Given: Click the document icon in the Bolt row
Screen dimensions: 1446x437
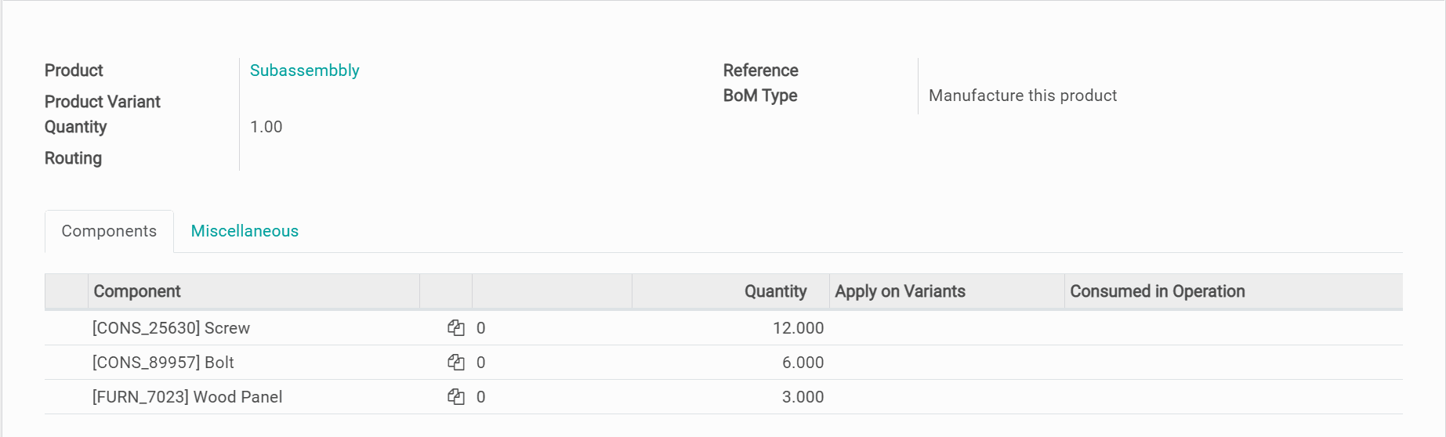Looking at the screenshot, I should (x=455, y=363).
